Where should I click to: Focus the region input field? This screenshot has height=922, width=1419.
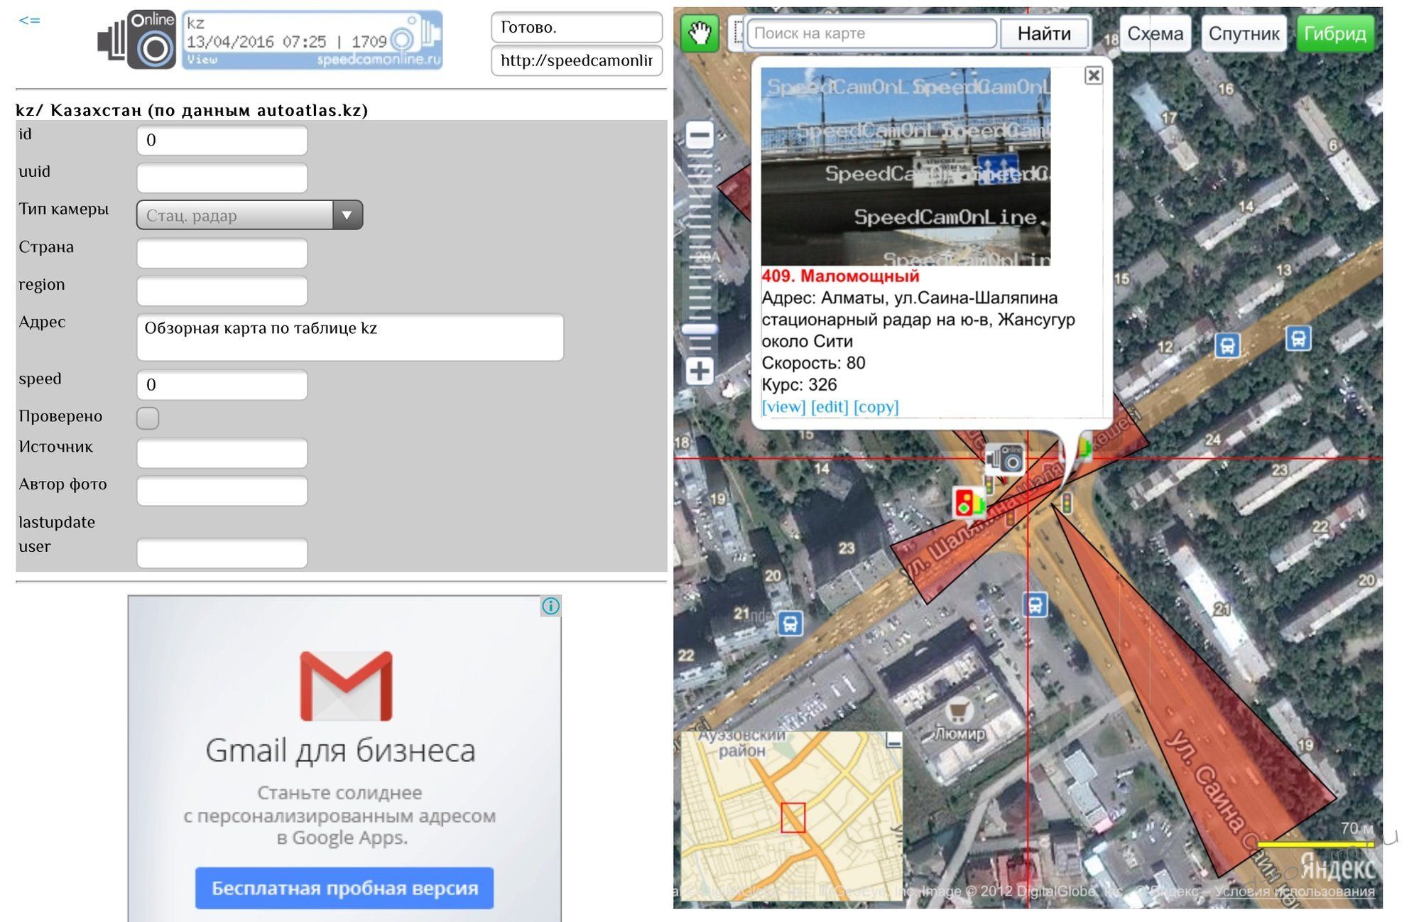pos(222,291)
